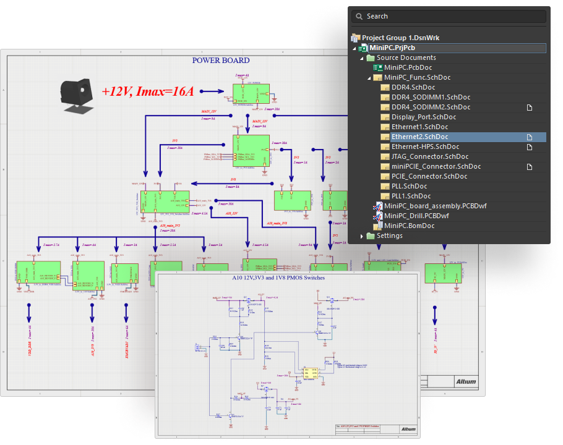This screenshot has height=445, width=563.
Task: Click the MiniPC_Drill.PCBDwf draftsman file icon
Action: pyautogui.click(x=377, y=216)
